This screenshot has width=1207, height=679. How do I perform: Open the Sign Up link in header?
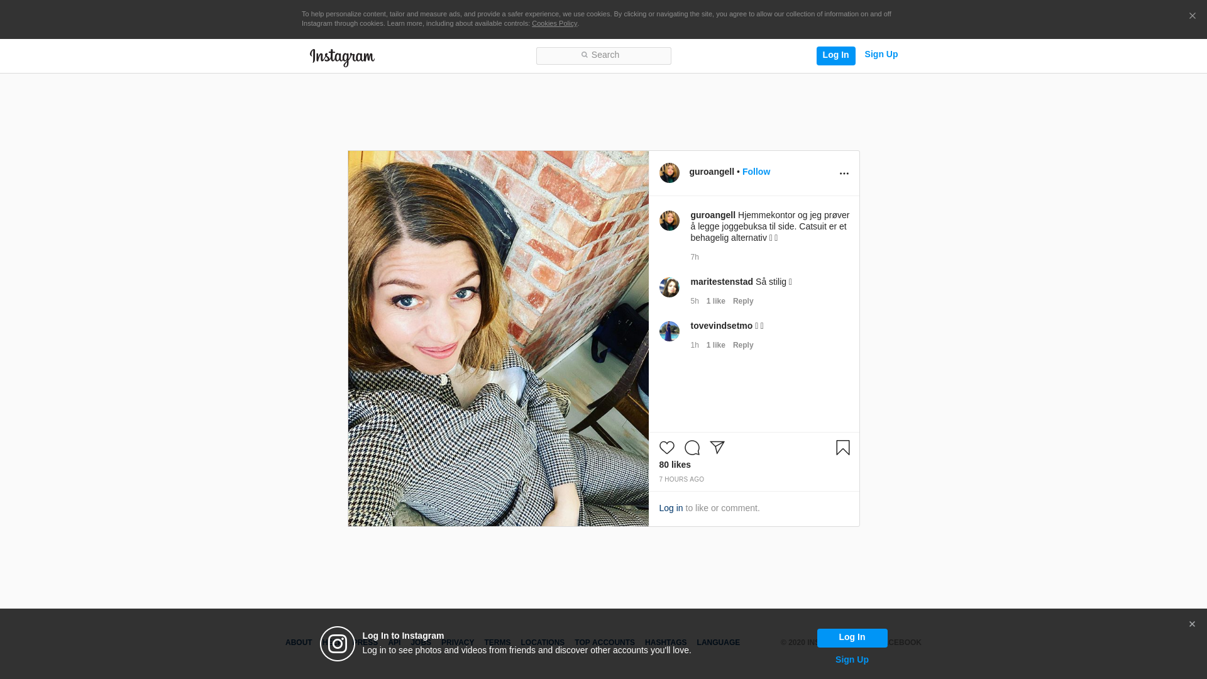pyautogui.click(x=881, y=55)
